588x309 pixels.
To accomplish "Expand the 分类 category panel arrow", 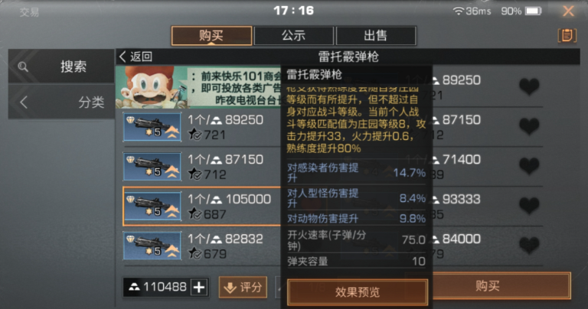I will pos(24,102).
